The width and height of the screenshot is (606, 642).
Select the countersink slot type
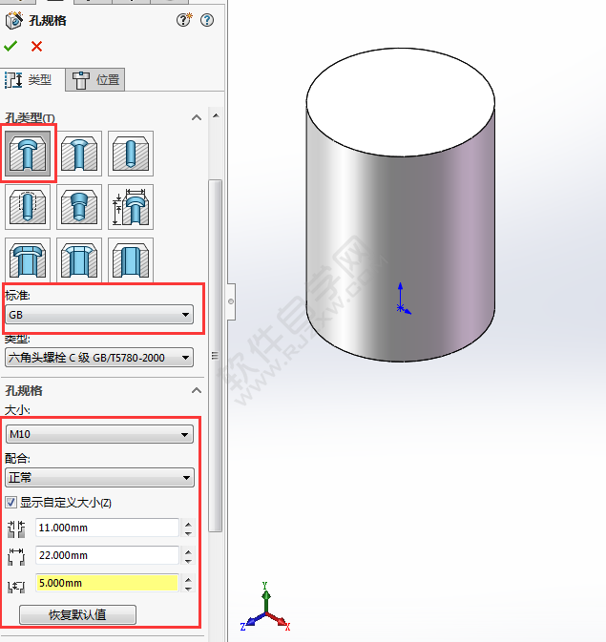point(79,259)
